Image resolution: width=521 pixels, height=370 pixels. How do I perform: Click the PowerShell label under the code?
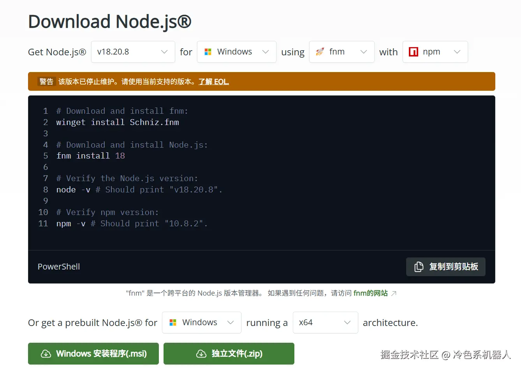click(59, 267)
